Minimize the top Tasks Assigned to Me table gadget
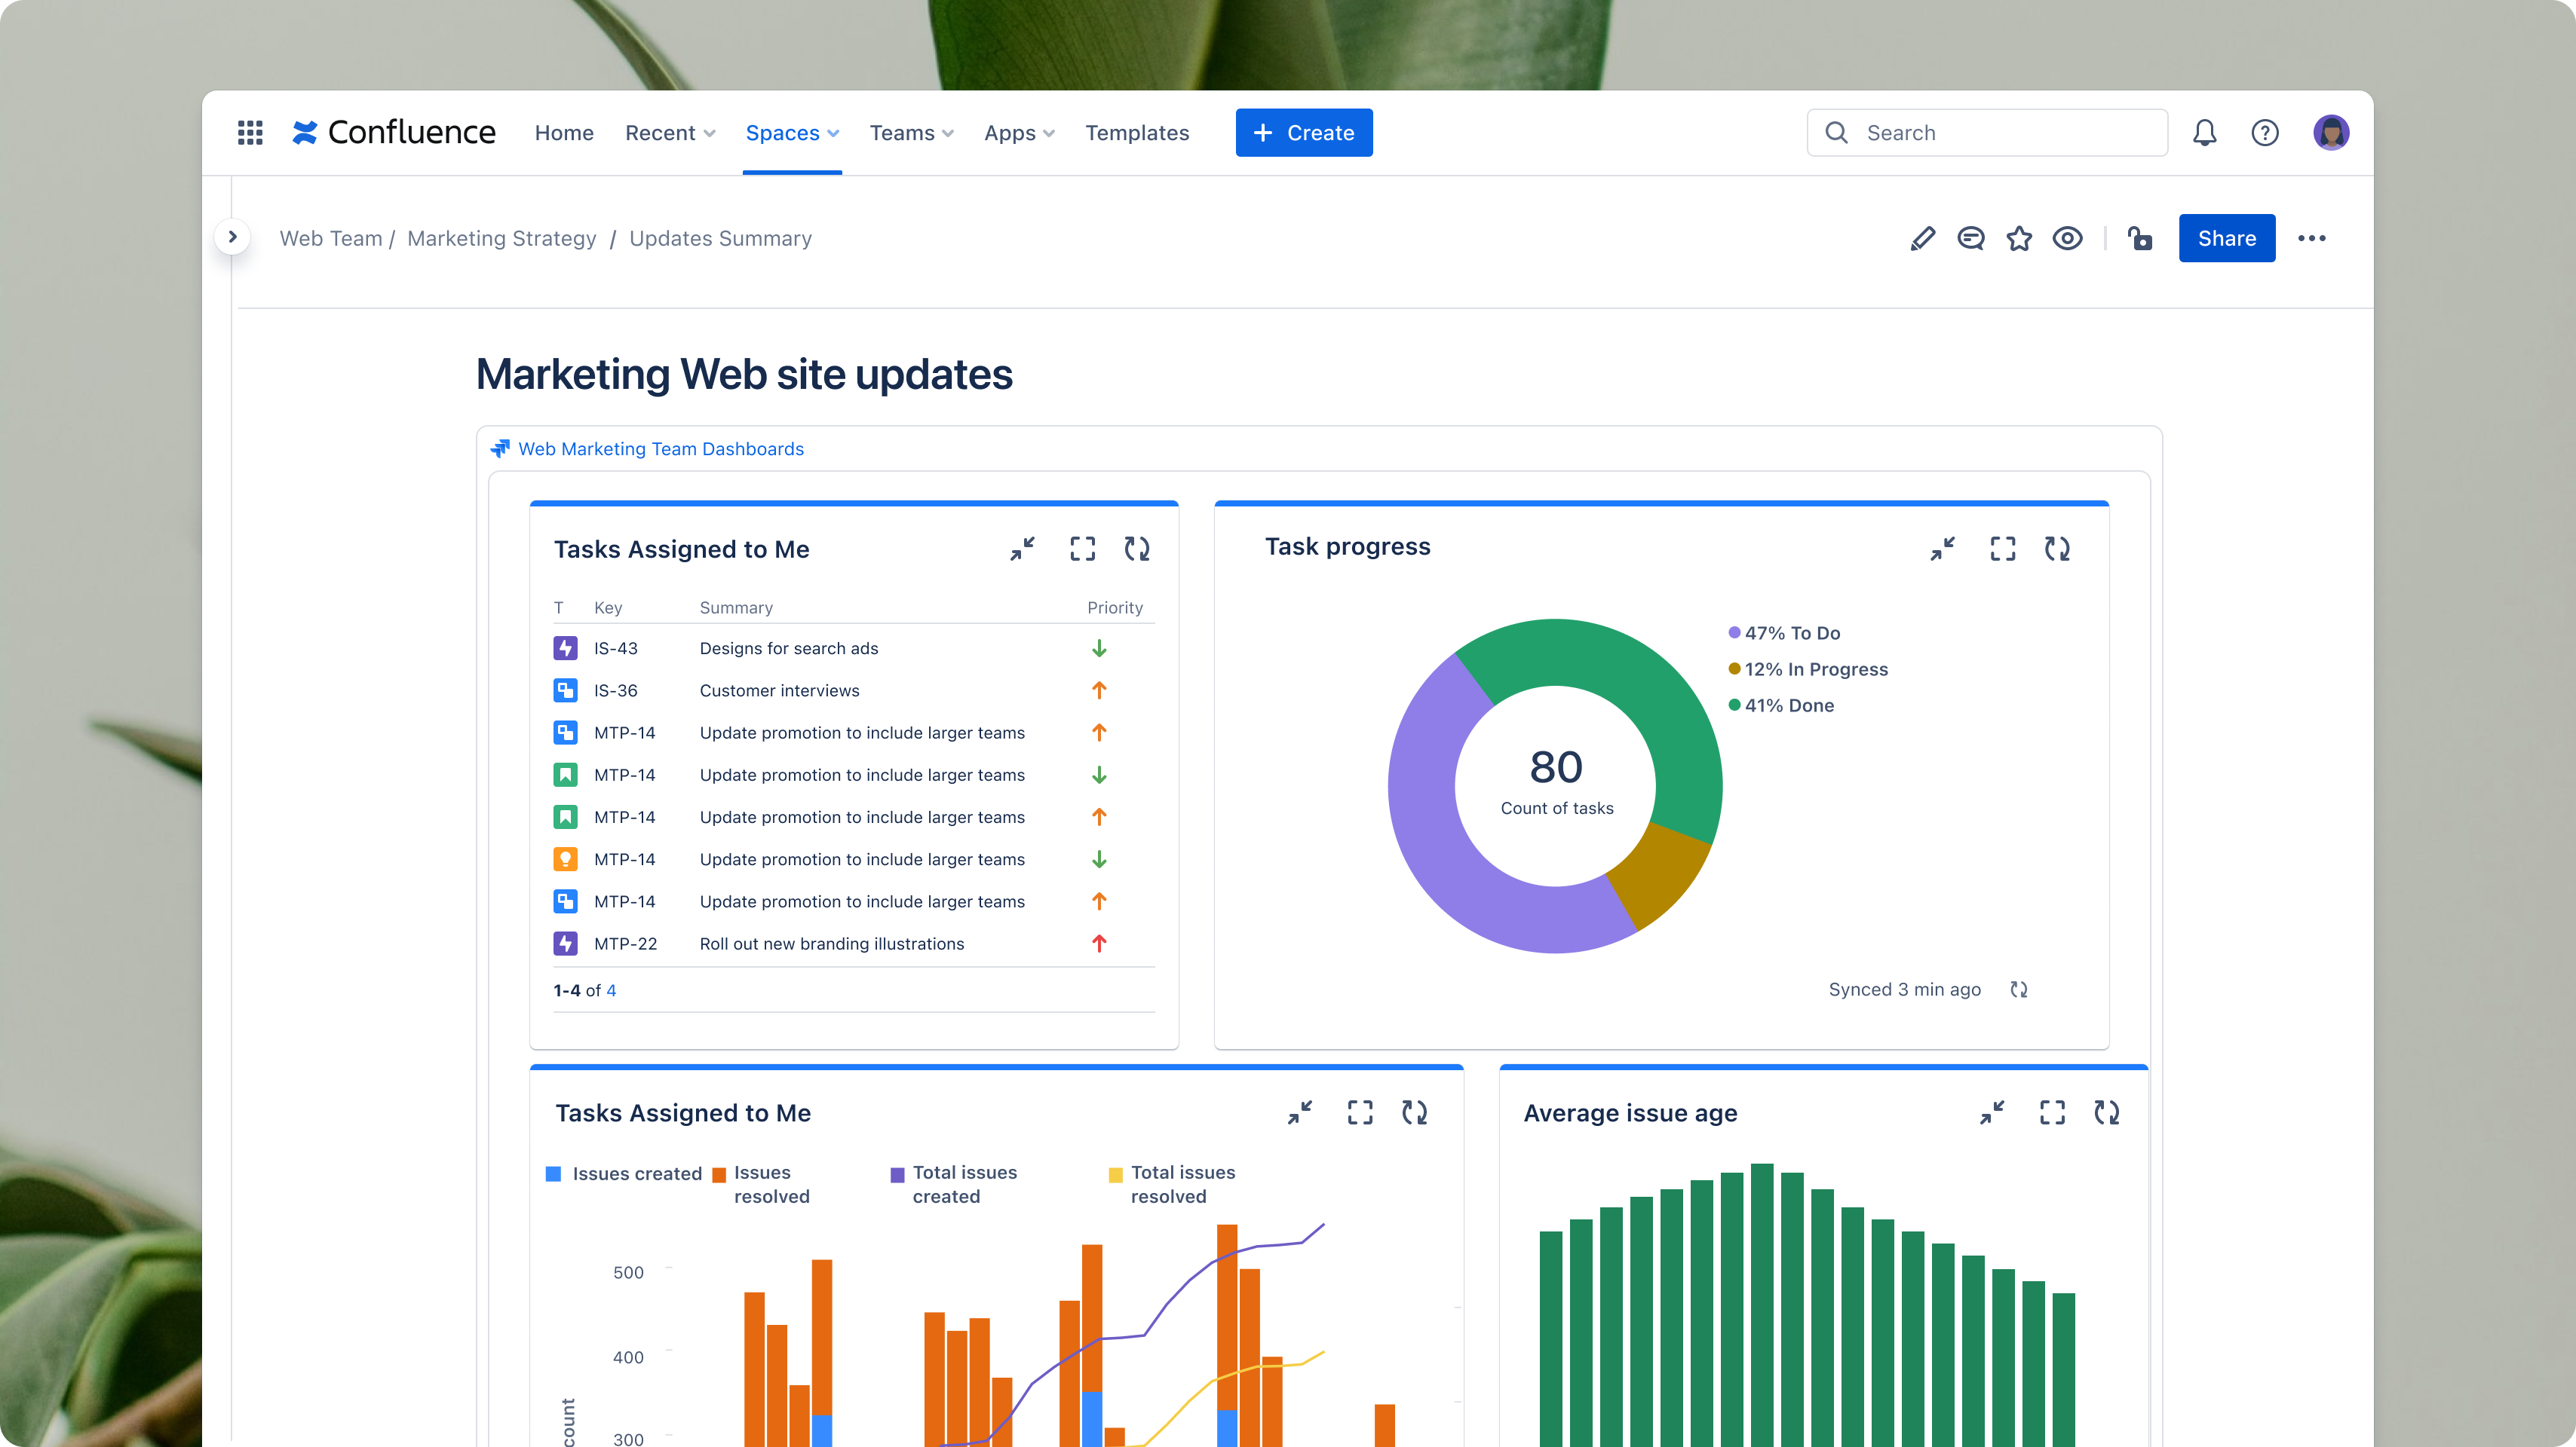 pyautogui.click(x=1022, y=549)
